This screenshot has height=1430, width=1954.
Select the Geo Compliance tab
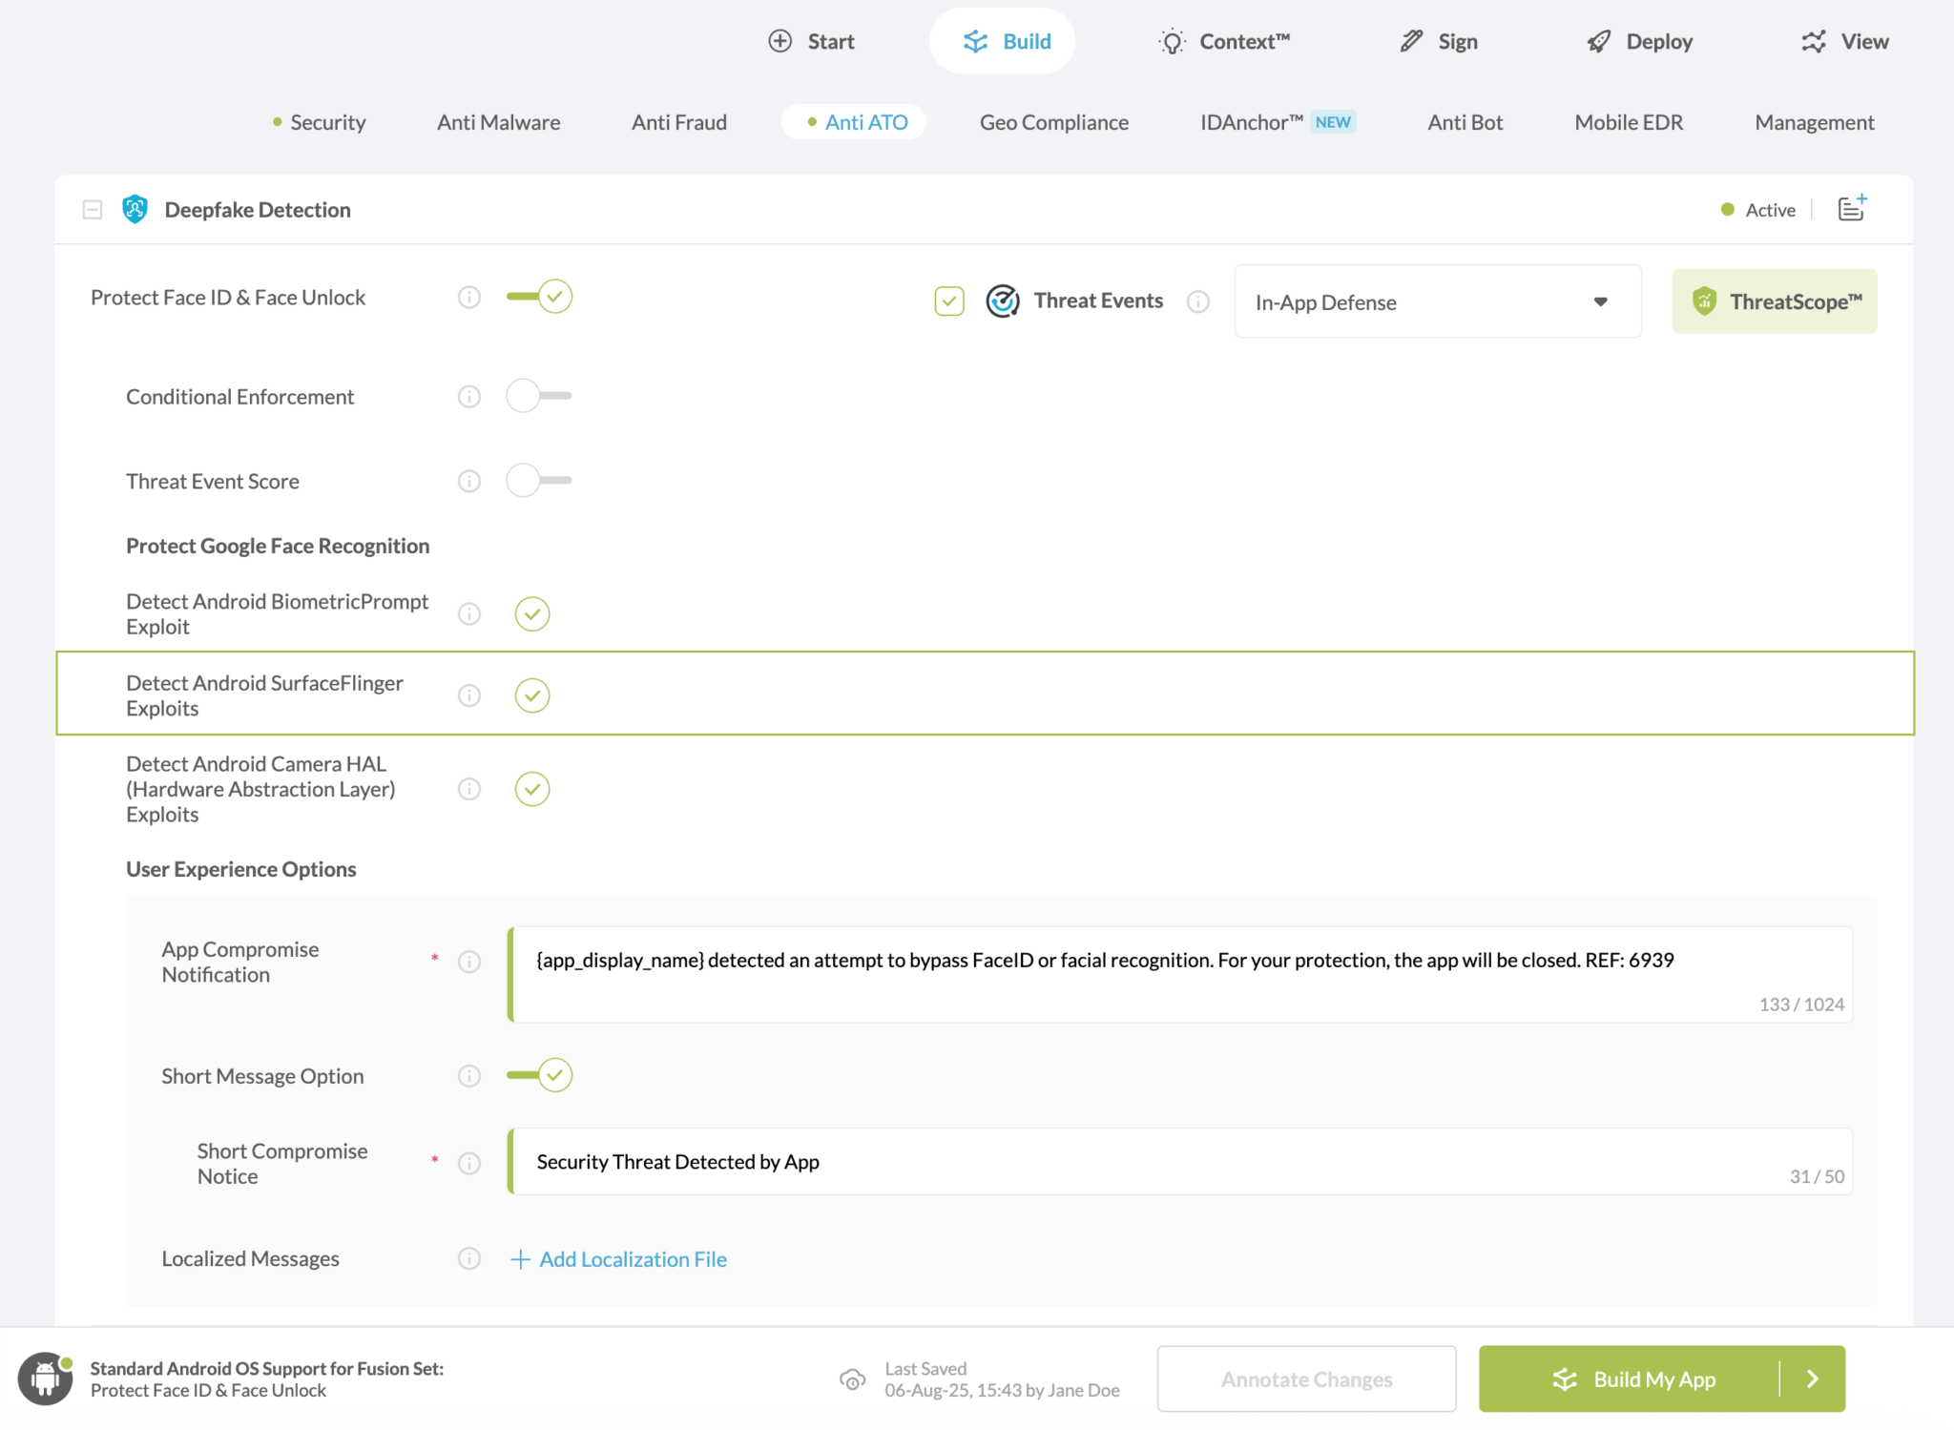(1053, 122)
